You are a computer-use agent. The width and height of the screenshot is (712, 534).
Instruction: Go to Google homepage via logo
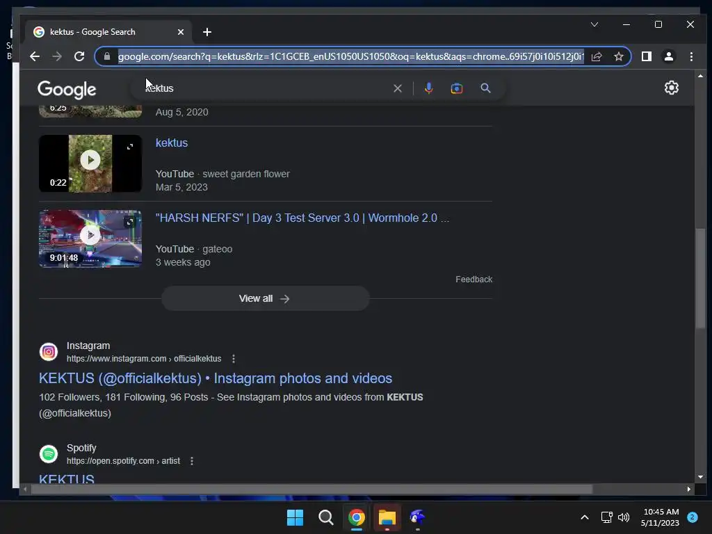(67, 90)
